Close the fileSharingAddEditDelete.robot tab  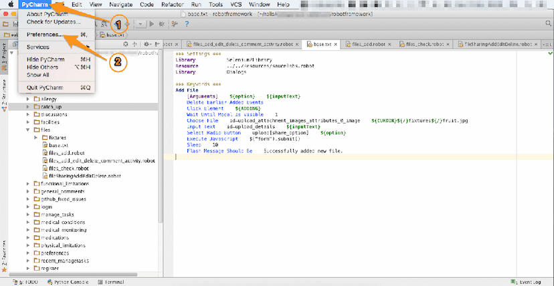(x=536, y=45)
